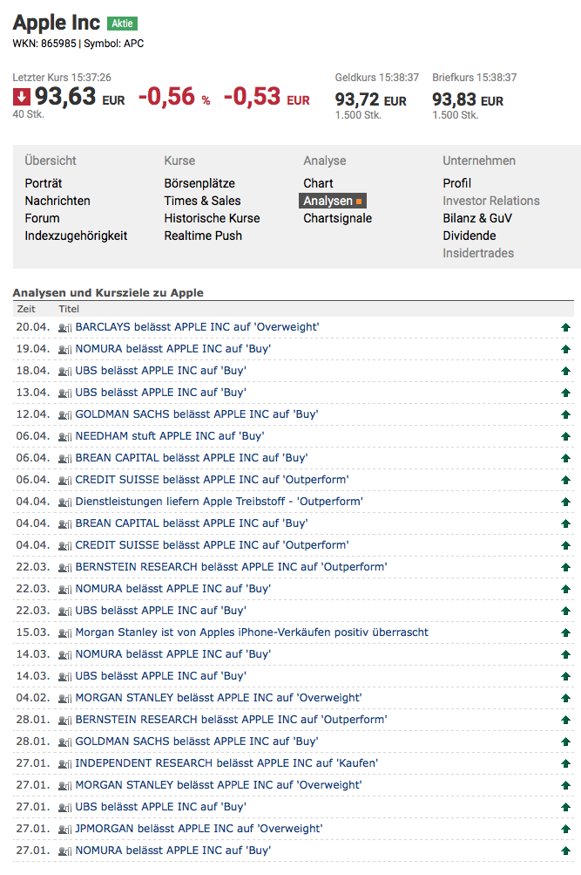Open the Porträt menu item

pyautogui.click(x=44, y=183)
